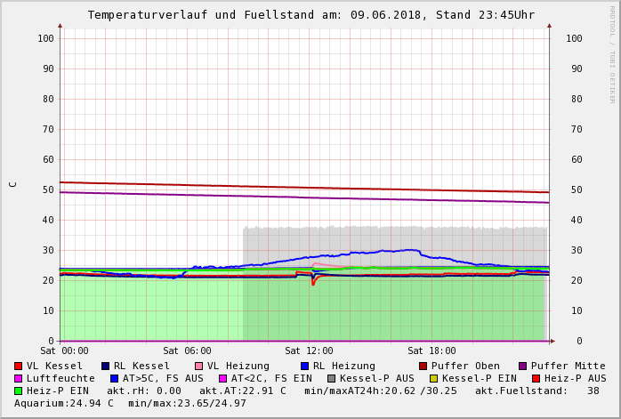The width and height of the screenshot is (621, 419).
Task: Click the yellow Kessel-P EIN swatch
Action: (x=433, y=378)
